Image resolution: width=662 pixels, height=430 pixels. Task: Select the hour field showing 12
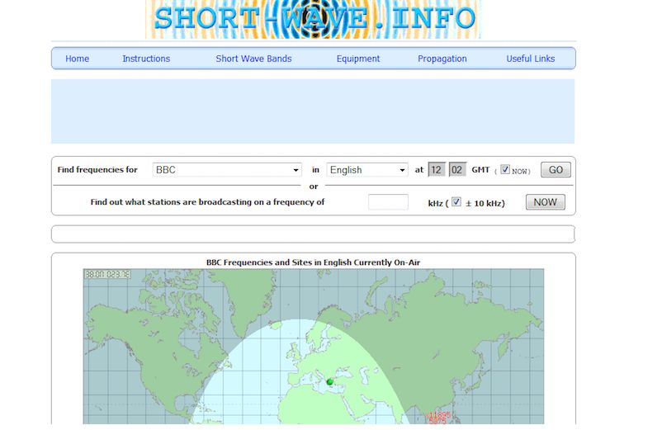coord(437,170)
